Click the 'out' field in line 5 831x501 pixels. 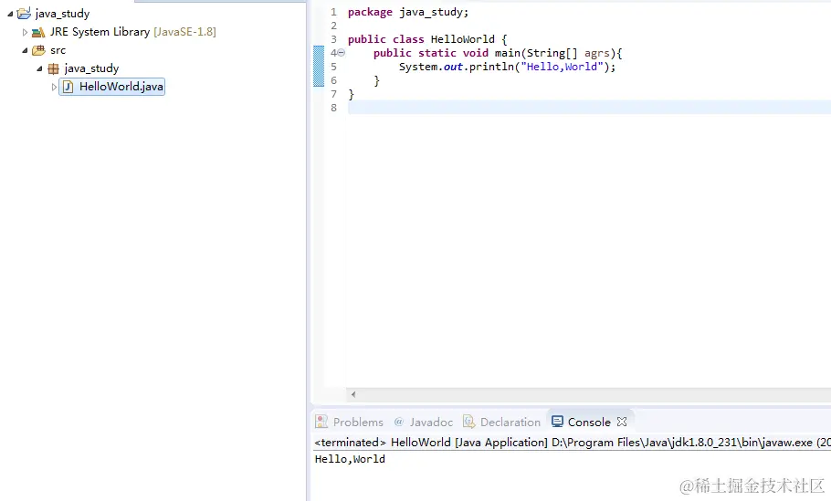453,67
